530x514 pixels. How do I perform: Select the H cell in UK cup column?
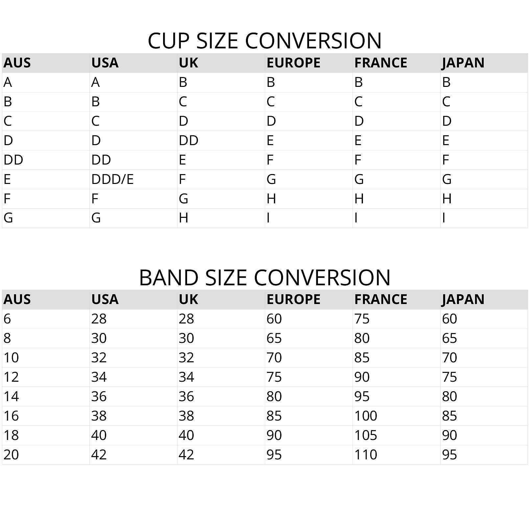click(183, 218)
